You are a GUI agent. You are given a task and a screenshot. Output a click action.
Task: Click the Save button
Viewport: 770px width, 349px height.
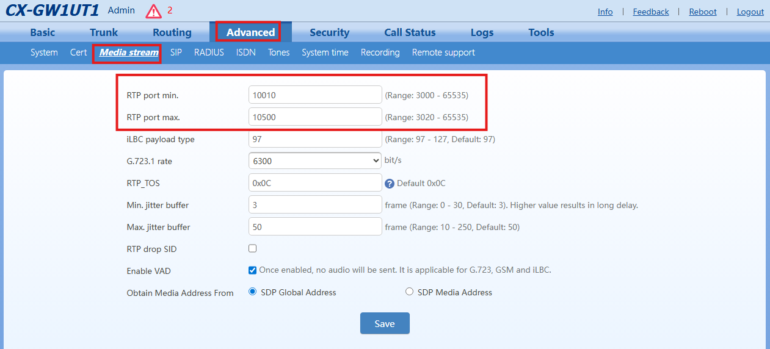(x=385, y=323)
